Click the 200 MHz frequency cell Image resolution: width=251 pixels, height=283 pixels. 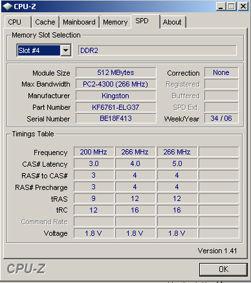(x=94, y=152)
